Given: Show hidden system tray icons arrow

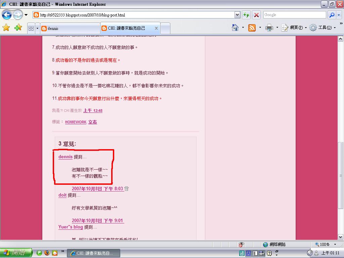Looking at the screenshot, I should (310, 253).
